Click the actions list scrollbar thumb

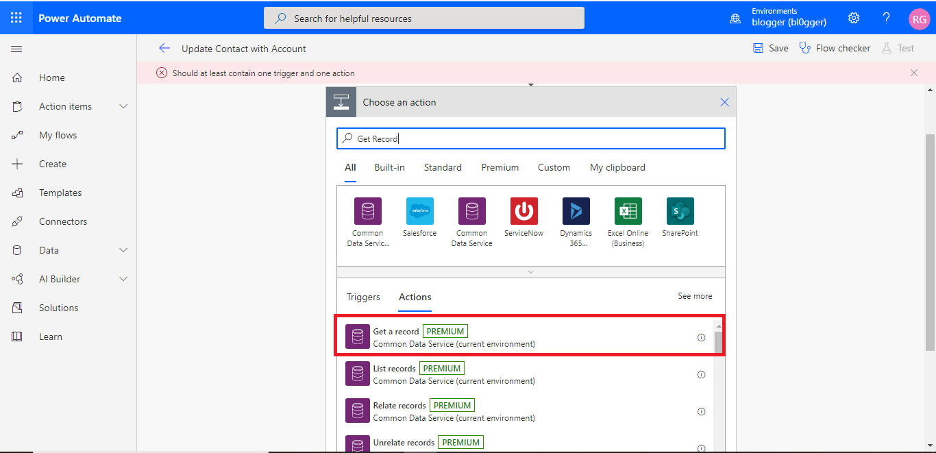click(x=718, y=343)
